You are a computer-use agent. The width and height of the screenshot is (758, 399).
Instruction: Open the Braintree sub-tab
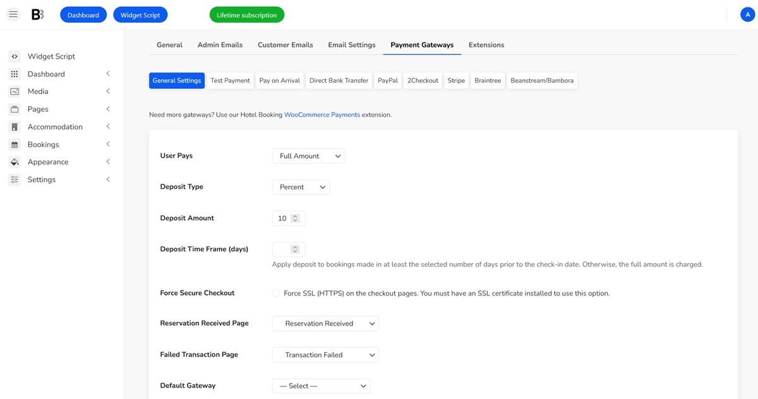pos(488,81)
